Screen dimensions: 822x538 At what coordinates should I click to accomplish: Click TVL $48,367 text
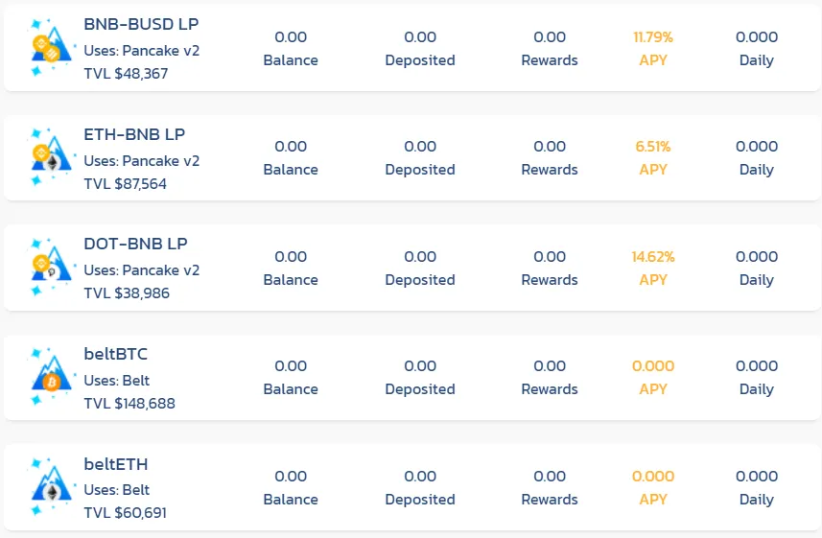pyautogui.click(x=126, y=74)
